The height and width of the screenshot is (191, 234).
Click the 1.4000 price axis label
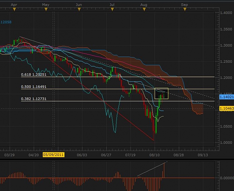coord(226,13)
